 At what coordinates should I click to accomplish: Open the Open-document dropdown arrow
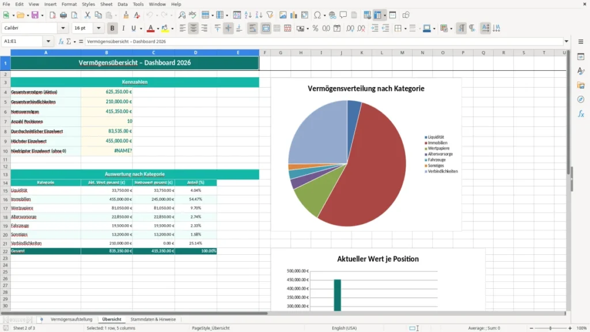pos(28,16)
